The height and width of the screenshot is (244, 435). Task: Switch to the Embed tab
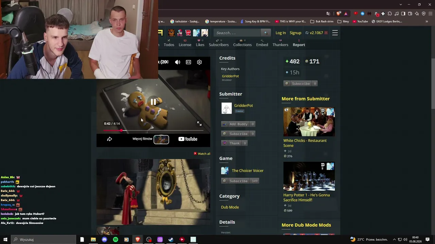[262, 45]
